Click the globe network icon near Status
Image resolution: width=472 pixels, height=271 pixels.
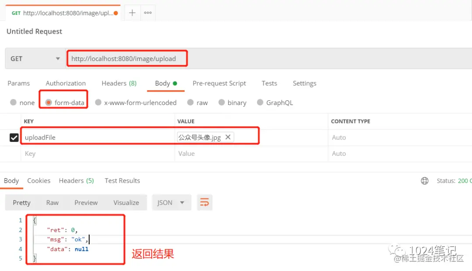[x=424, y=180]
